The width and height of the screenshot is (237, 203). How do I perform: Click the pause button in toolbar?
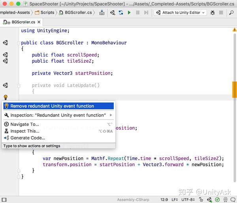click(x=138, y=13)
